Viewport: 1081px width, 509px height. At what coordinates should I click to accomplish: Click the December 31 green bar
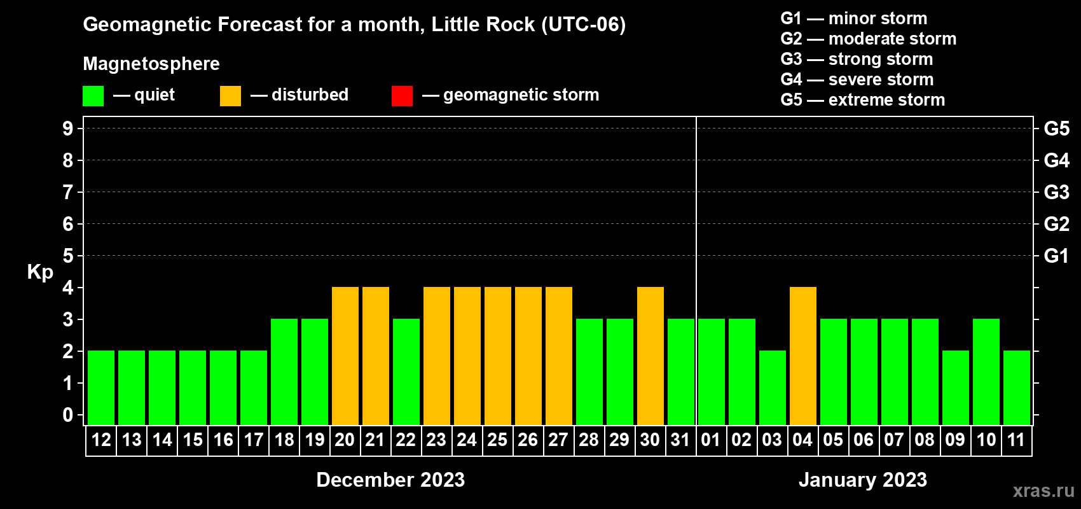point(681,372)
